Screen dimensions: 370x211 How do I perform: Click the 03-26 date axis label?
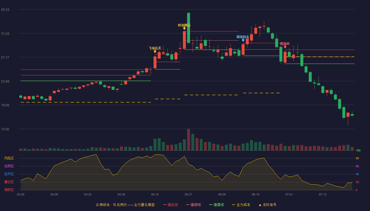21,194
